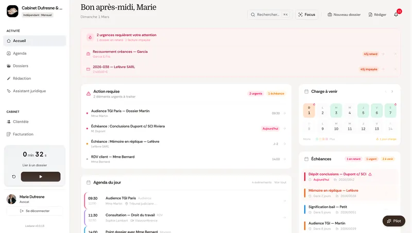Open Accueil in sidebar
The image size is (412, 233).
(x=35, y=41)
